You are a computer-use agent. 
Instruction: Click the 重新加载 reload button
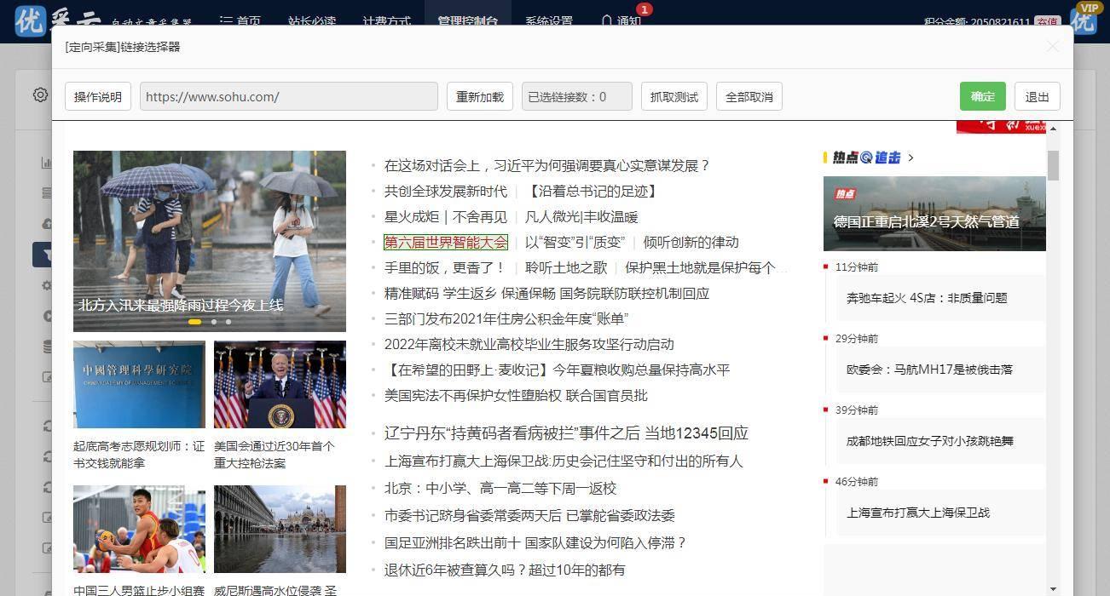point(480,96)
